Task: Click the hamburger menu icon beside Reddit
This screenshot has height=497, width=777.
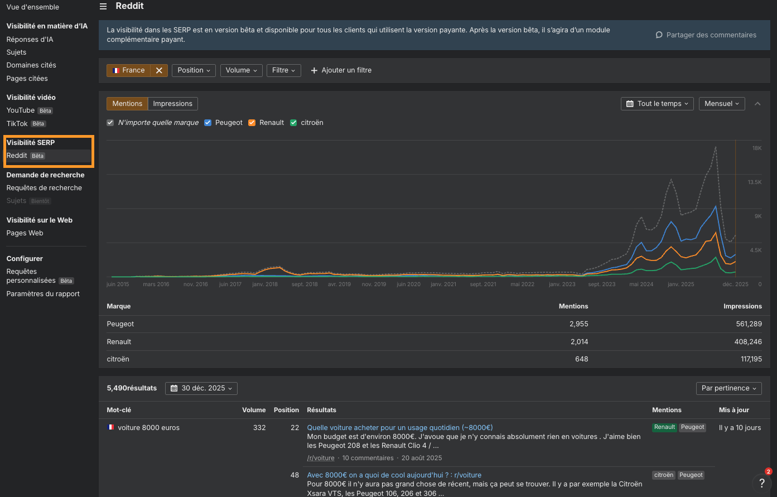Action: (x=103, y=6)
